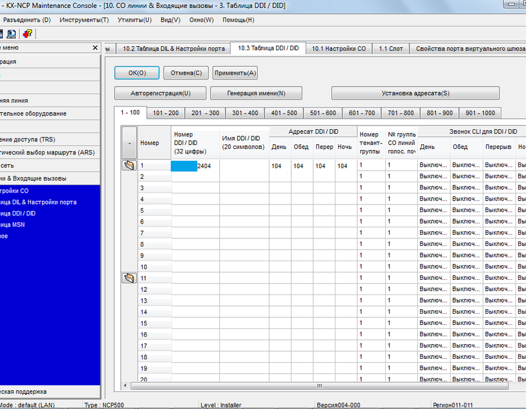This screenshot has width=526, height=409.
Task: Click the OK(O) button
Action: click(x=137, y=73)
